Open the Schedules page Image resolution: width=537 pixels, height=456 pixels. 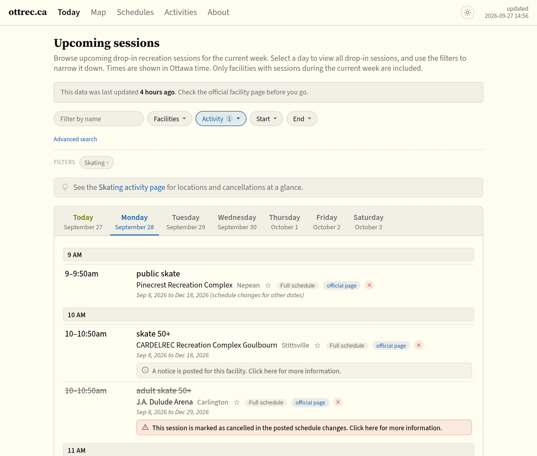pos(135,12)
